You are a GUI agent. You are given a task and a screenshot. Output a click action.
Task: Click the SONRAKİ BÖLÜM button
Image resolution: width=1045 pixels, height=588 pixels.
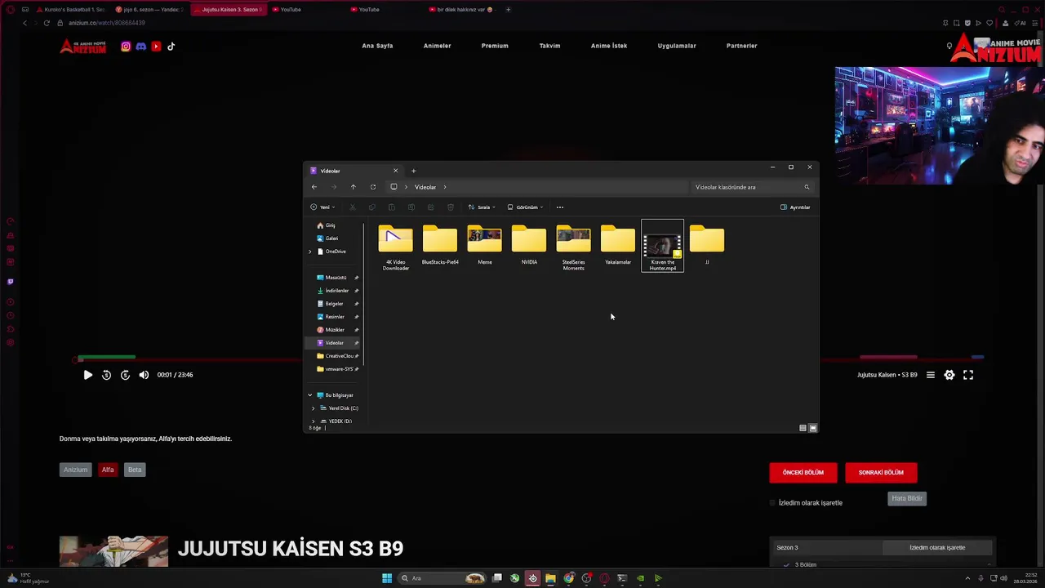(881, 473)
